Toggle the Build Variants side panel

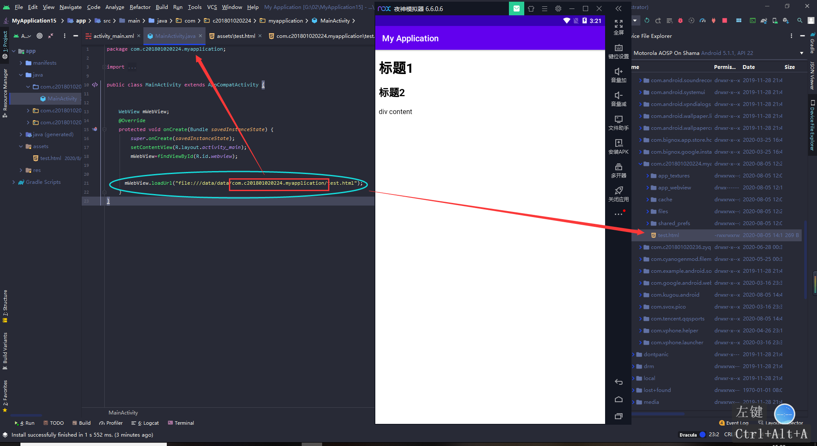click(x=5, y=351)
